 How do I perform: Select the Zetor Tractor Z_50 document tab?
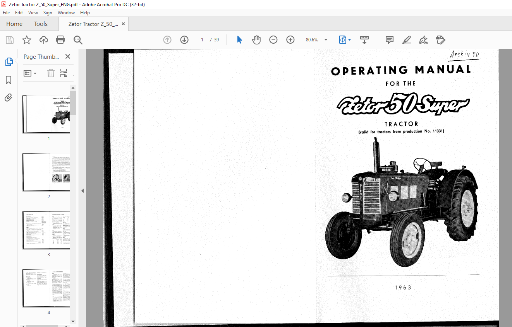tap(93, 24)
